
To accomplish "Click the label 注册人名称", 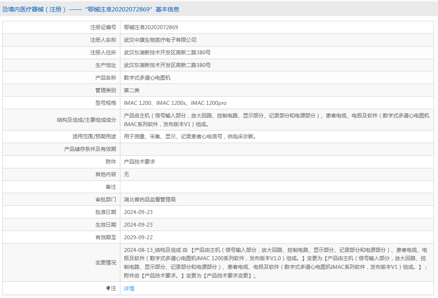I will click(103, 40).
